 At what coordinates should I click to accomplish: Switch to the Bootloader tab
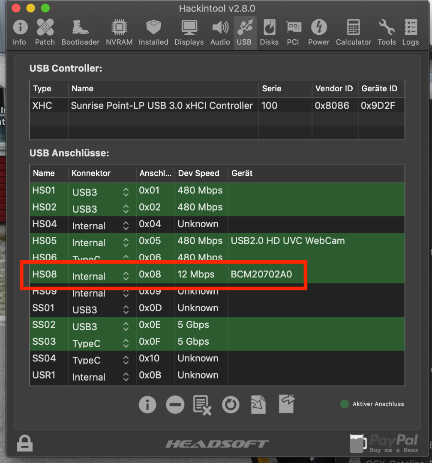(x=81, y=33)
